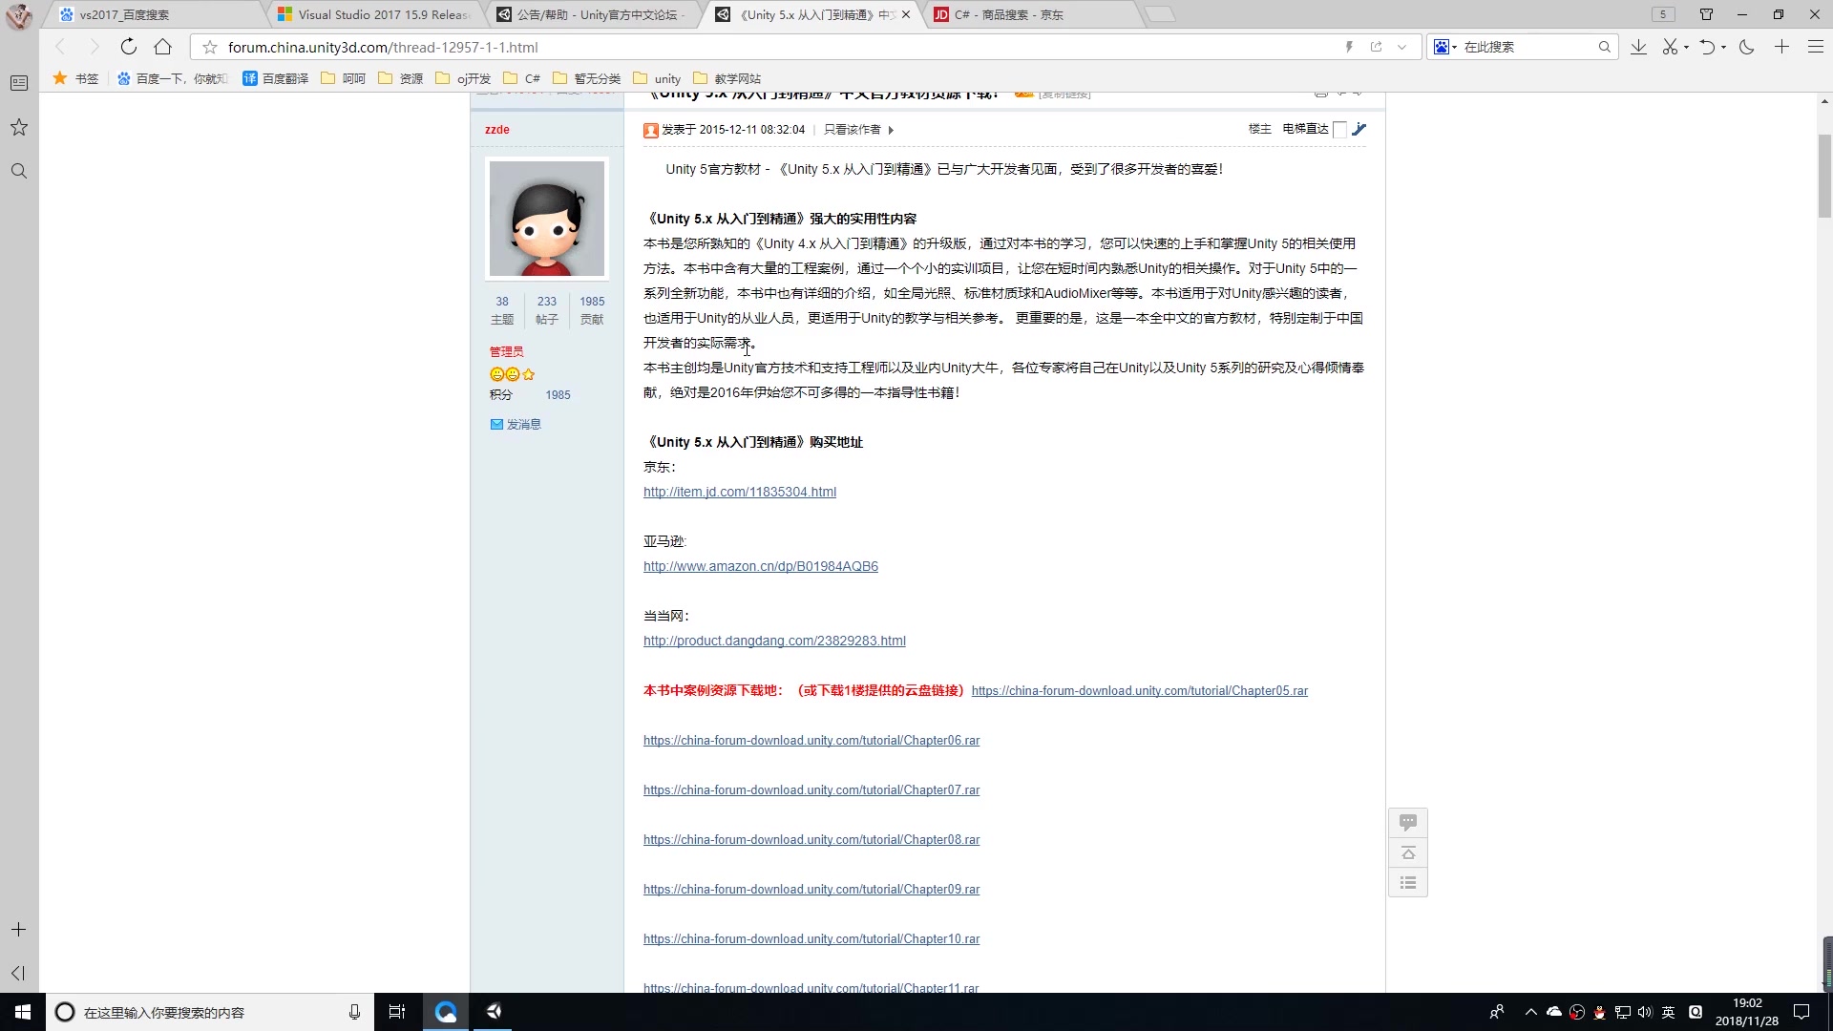Open the skin shirt icon in title bar
1833x1031 pixels.
click(1706, 14)
